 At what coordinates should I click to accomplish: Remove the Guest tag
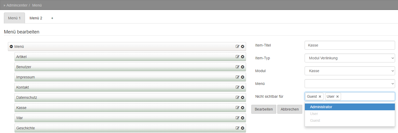coord(320,97)
